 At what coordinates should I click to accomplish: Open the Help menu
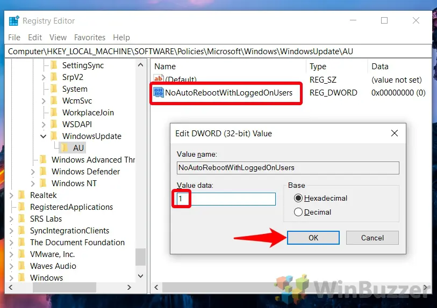pos(121,37)
